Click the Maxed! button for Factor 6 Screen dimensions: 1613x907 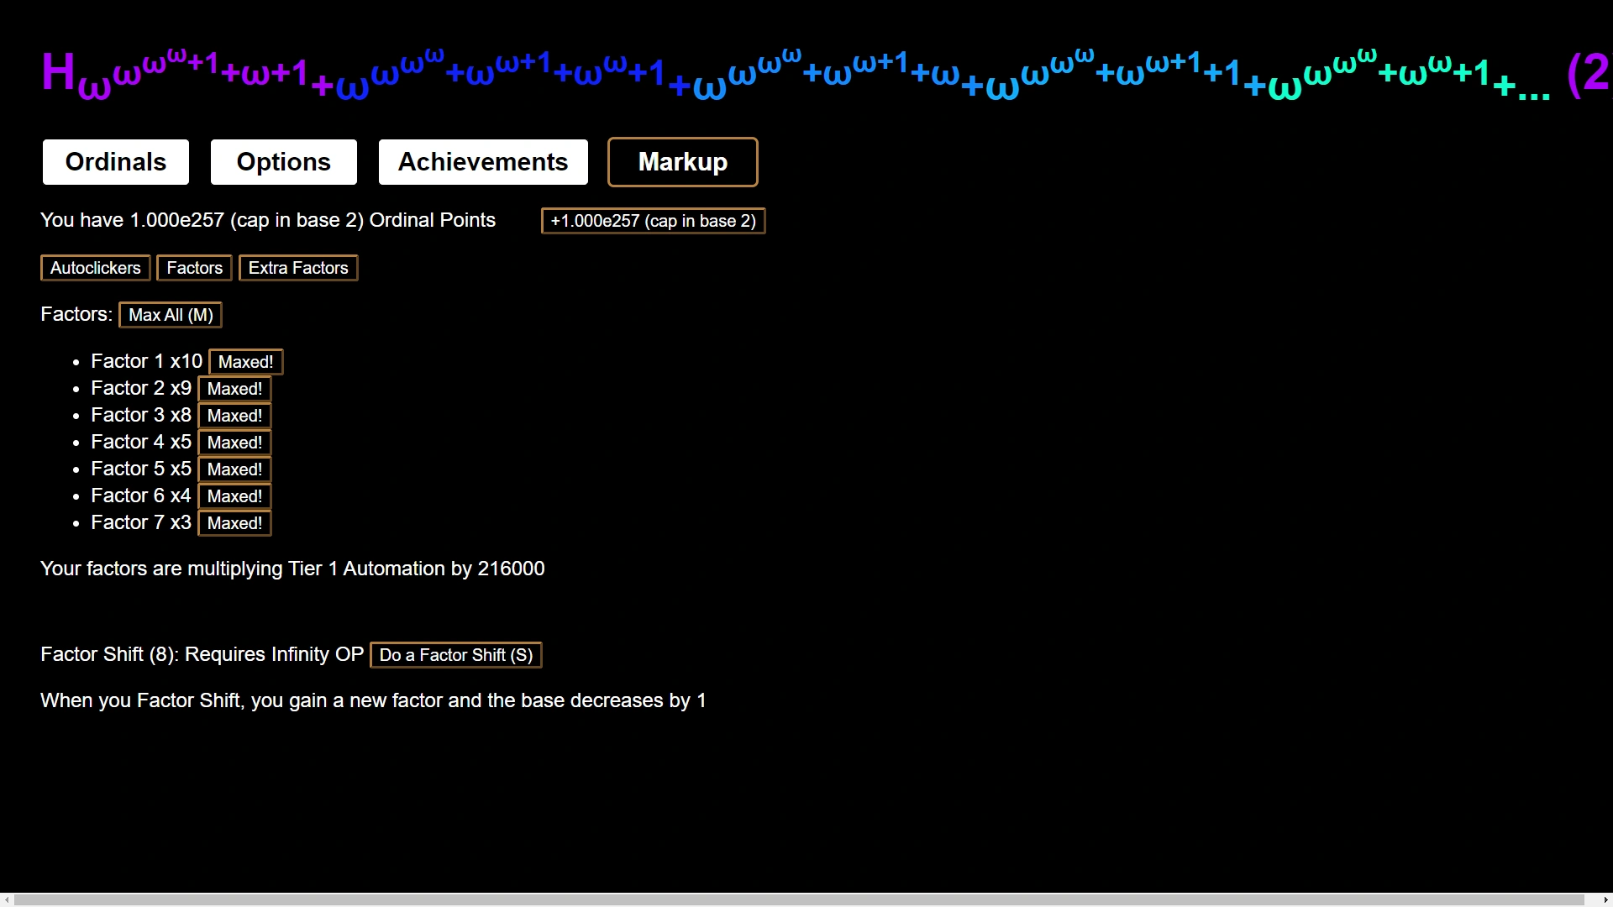234,496
